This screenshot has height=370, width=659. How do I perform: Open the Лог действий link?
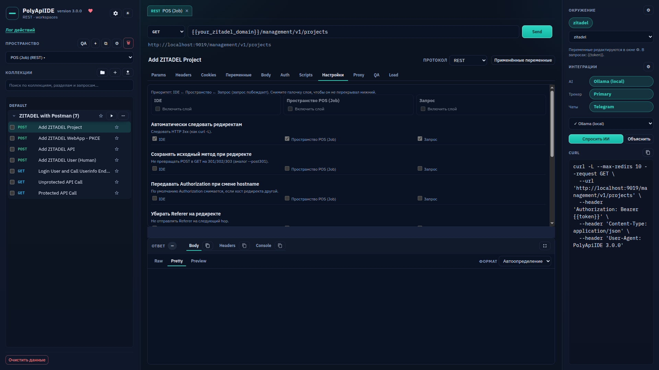point(20,30)
